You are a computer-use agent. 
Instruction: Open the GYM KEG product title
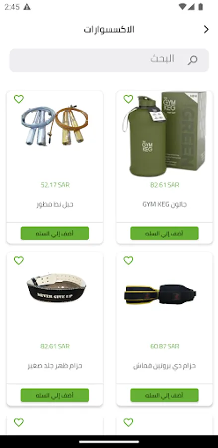click(165, 204)
